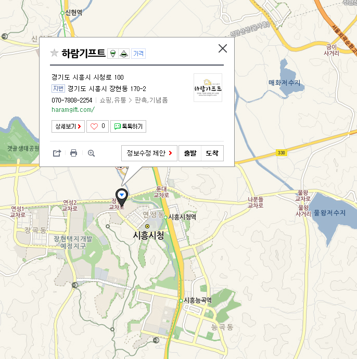Viewport: 357px width, 359px height.
Task: Click the 가격 price tag
Action: click(x=138, y=54)
